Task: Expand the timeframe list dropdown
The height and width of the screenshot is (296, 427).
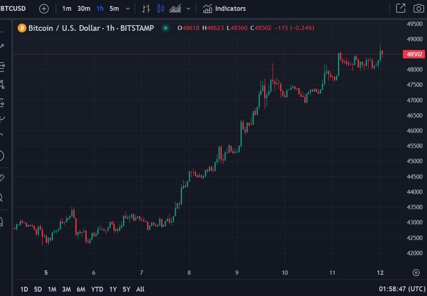Action: tap(128, 9)
